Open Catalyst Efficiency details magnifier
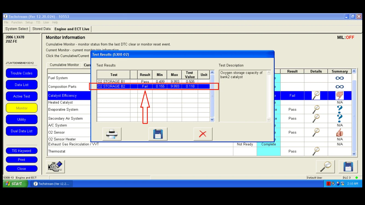365x205 pixels. pyautogui.click(x=316, y=95)
